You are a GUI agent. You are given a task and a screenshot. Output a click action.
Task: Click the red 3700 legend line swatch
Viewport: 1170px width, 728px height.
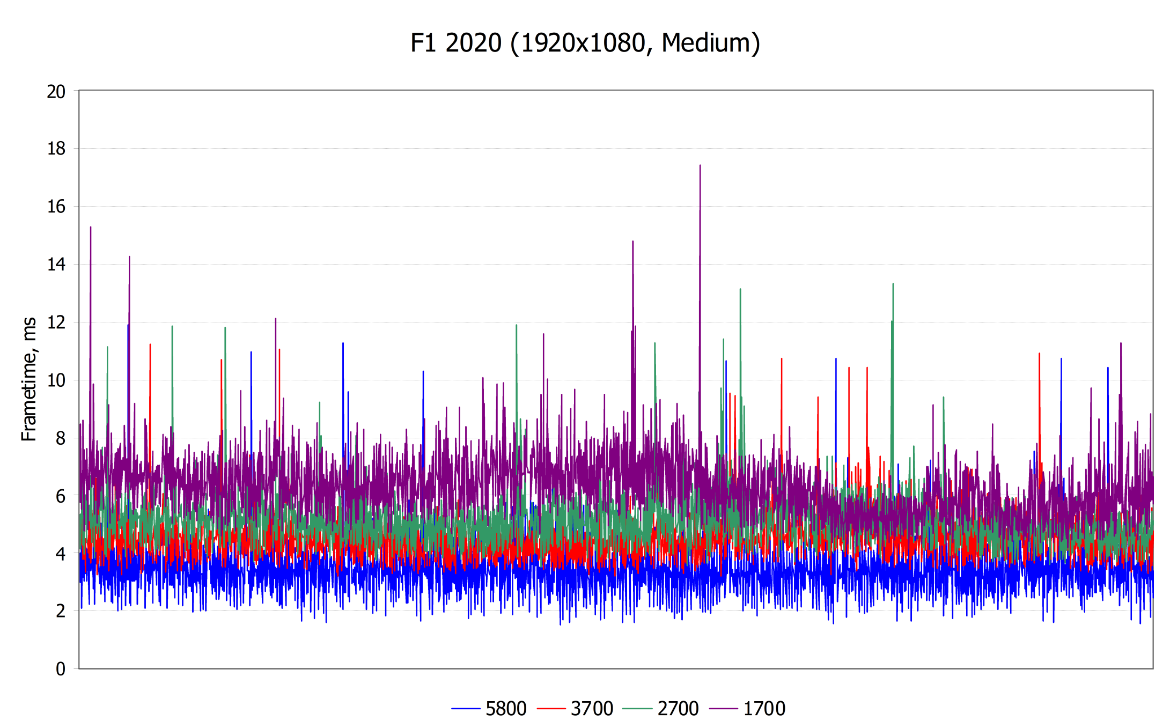[x=551, y=709]
